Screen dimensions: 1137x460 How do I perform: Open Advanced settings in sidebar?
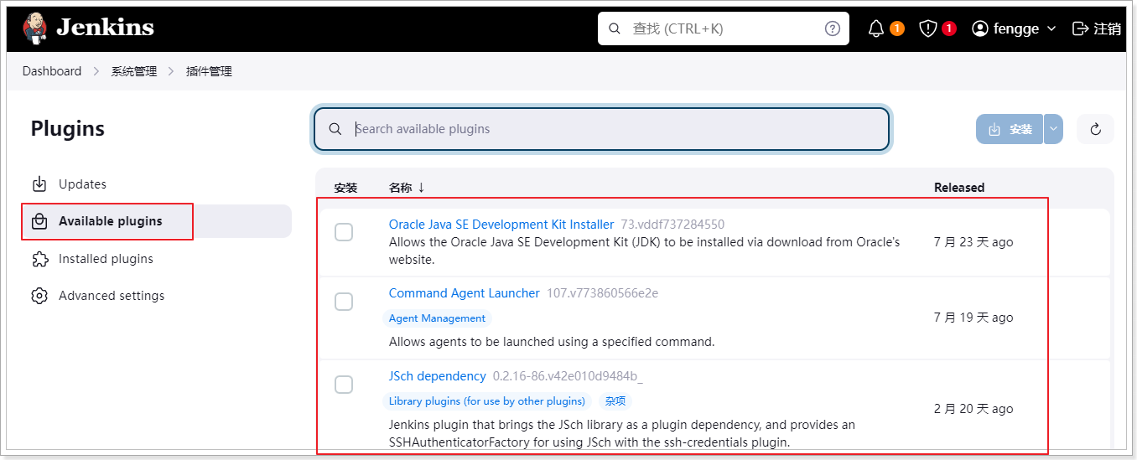click(156, 296)
